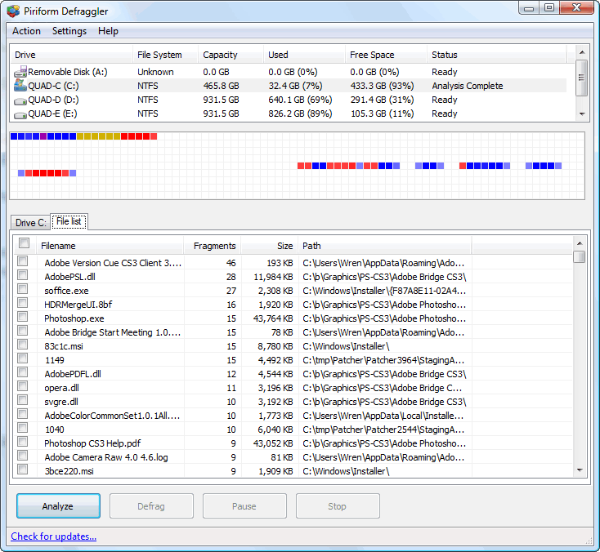Screen dimensions: 600x552
Task: Select the QUAD-C (C:) drive icon
Action: pos(20,85)
